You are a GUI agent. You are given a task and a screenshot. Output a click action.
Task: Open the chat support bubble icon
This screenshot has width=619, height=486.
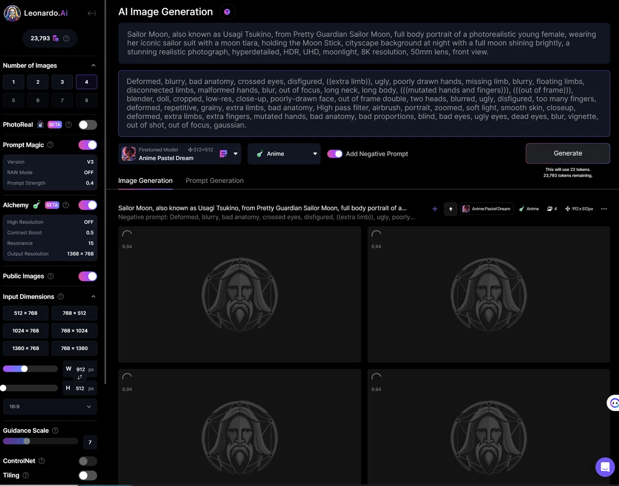tap(605, 467)
